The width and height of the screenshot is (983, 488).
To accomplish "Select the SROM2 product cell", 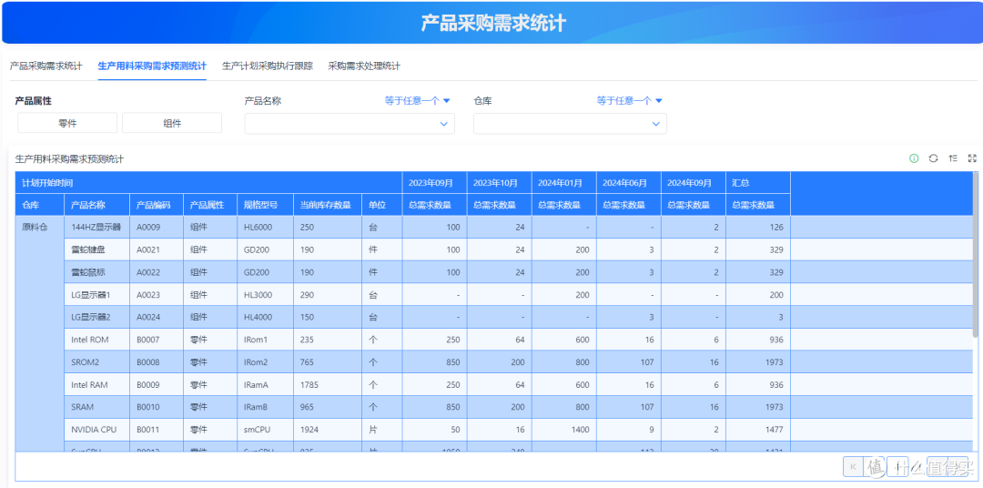I will 97,362.
